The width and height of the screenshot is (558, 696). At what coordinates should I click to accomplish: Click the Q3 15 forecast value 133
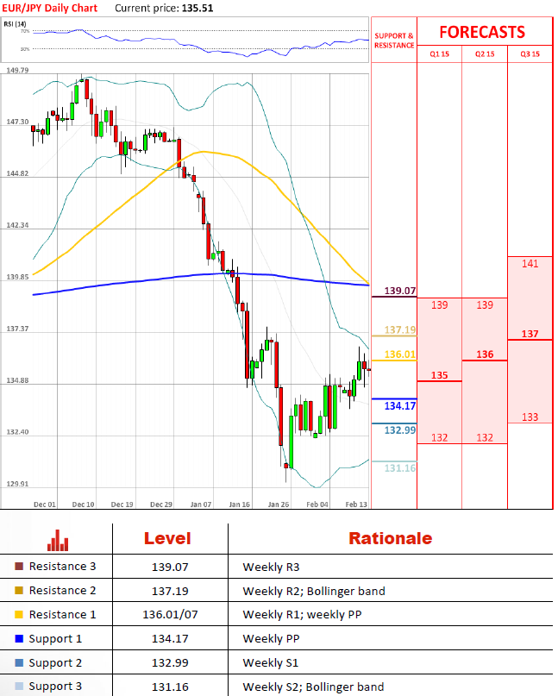[x=530, y=417]
